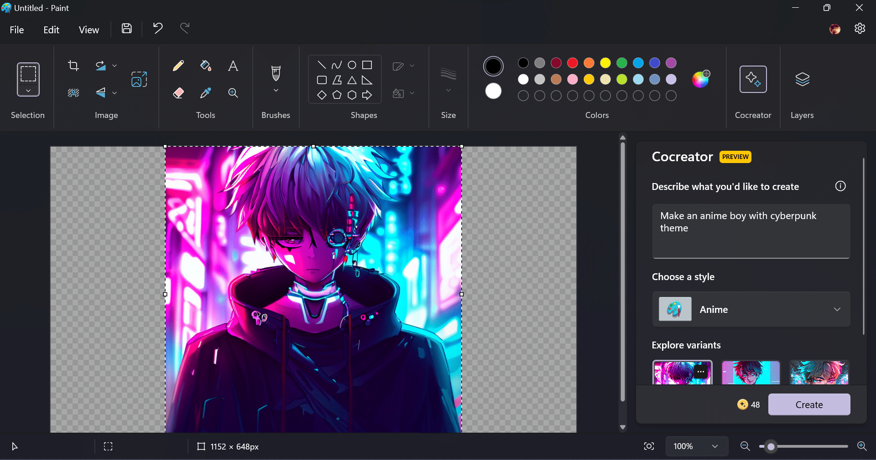The height and width of the screenshot is (460, 876).
Task: Select the Text tool
Action: pyautogui.click(x=233, y=66)
